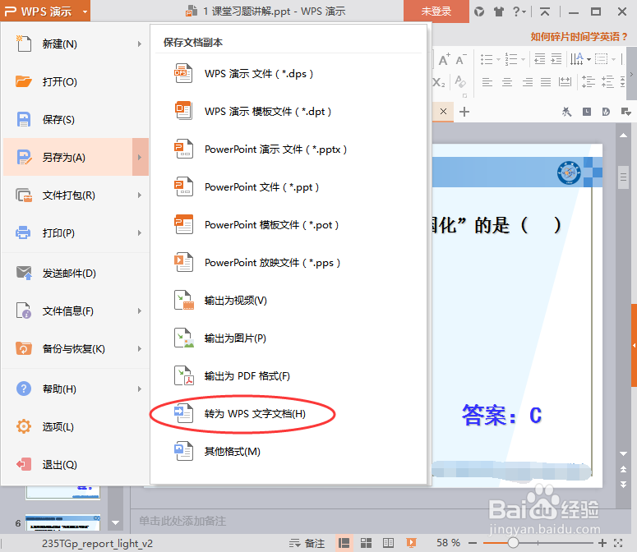
Task: Click the decrease font size icon
Action: coord(461,59)
